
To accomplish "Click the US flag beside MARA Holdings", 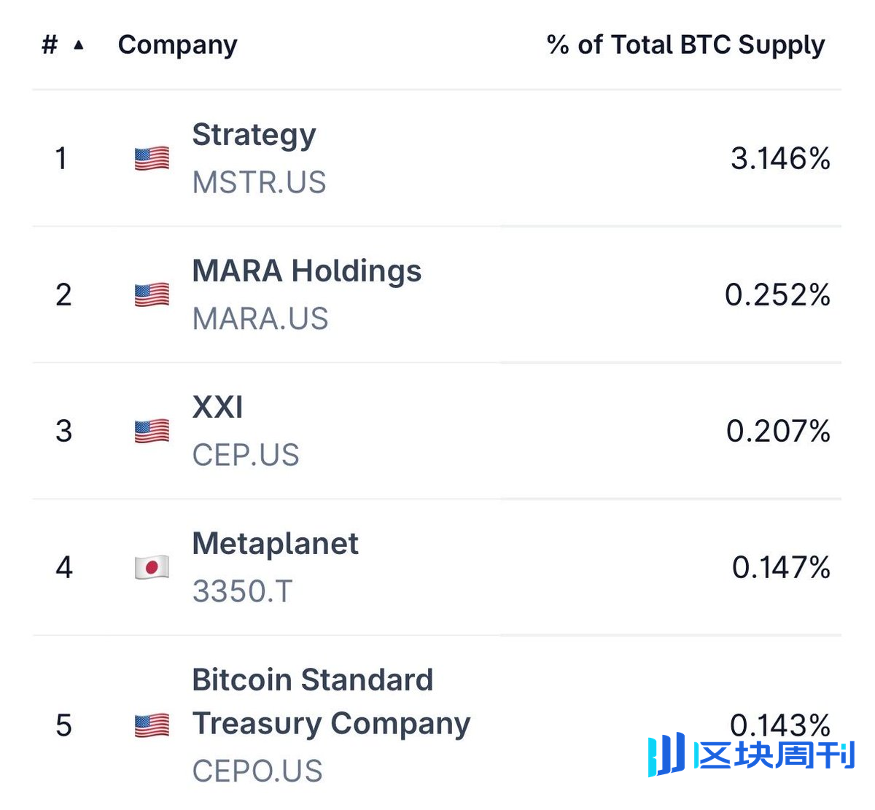I will point(151,295).
